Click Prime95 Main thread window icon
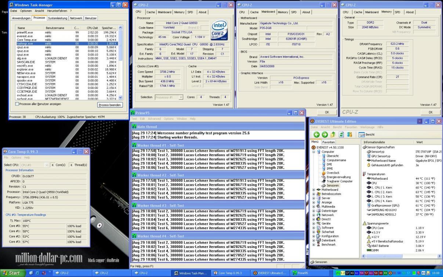 tap(134, 127)
